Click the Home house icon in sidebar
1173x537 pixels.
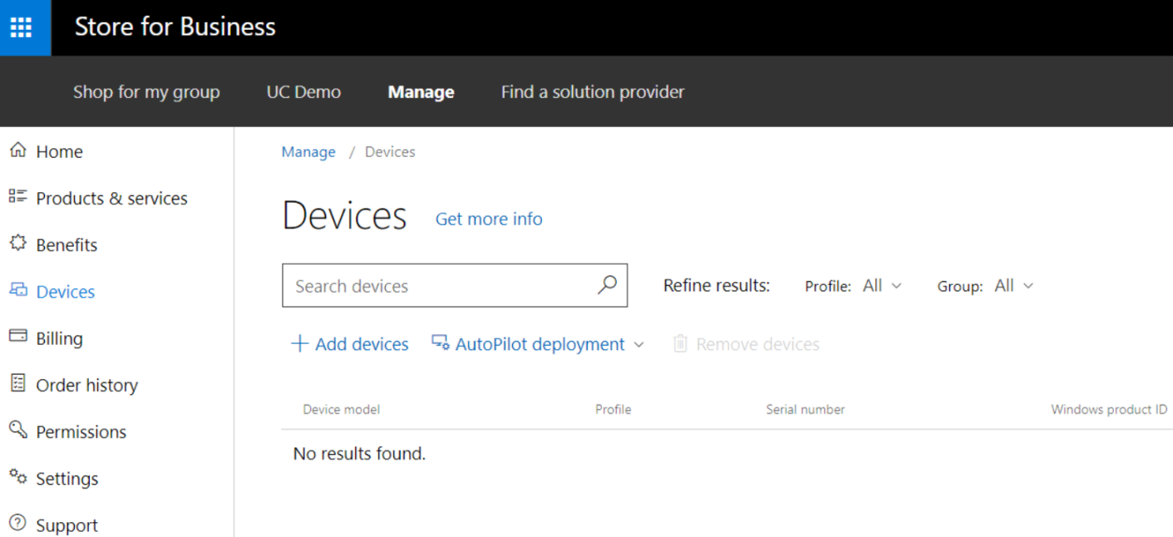point(17,150)
